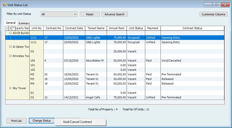Click contract date 07/10/2020

[x=74, y=61]
